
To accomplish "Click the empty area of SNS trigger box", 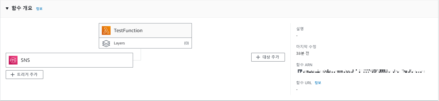I will (82, 60).
